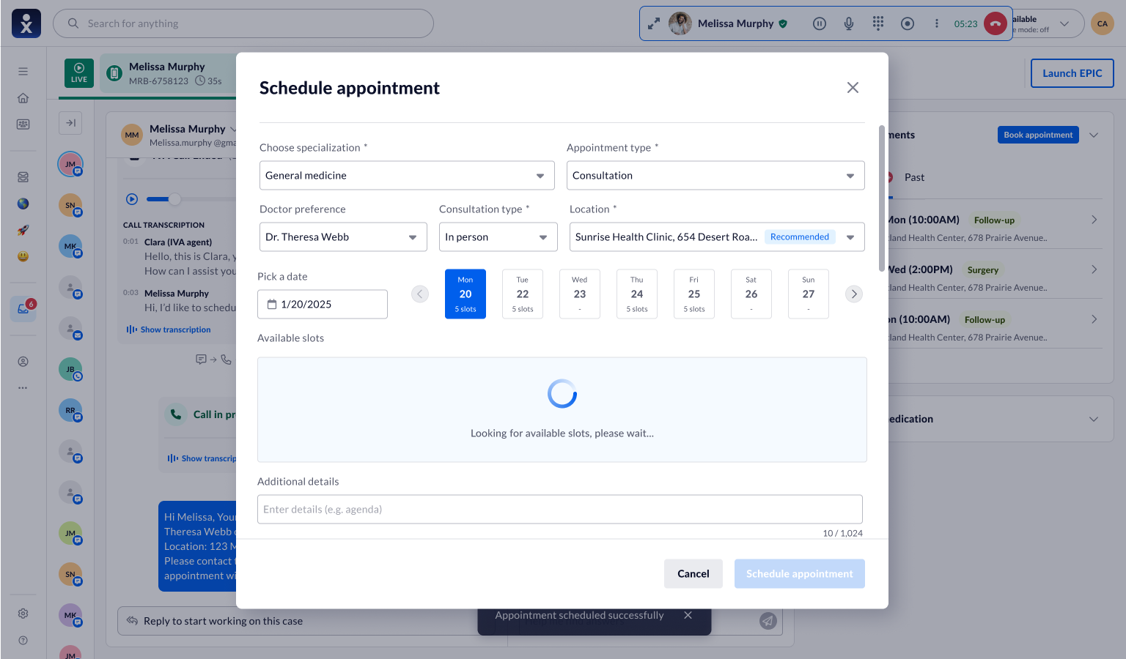Open help icon in sidebar
This screenshot has width=1126, height=659.
click(x=23, y=640)
